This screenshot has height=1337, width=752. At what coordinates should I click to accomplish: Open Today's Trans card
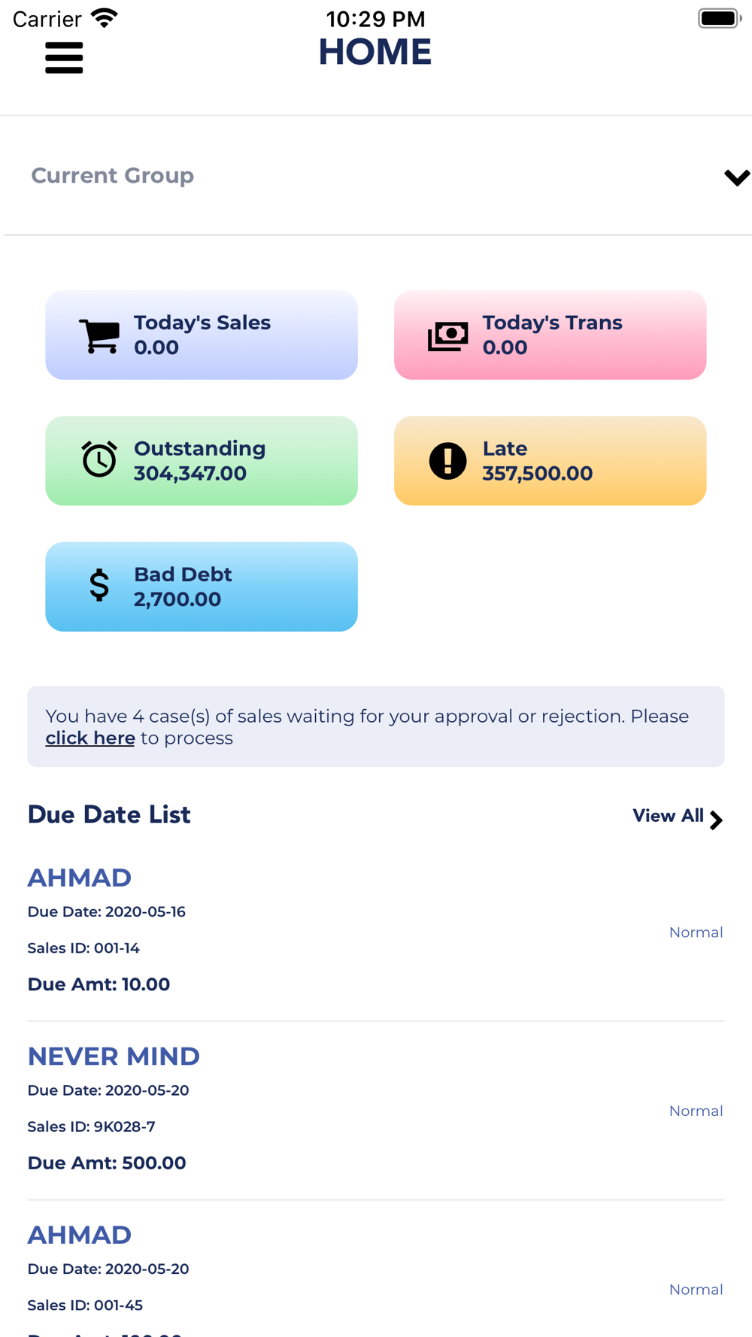click(x=550, y=335)
